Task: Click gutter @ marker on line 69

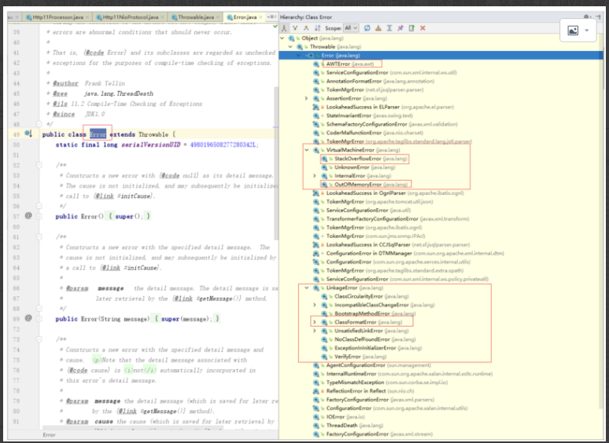Action: 28,318
